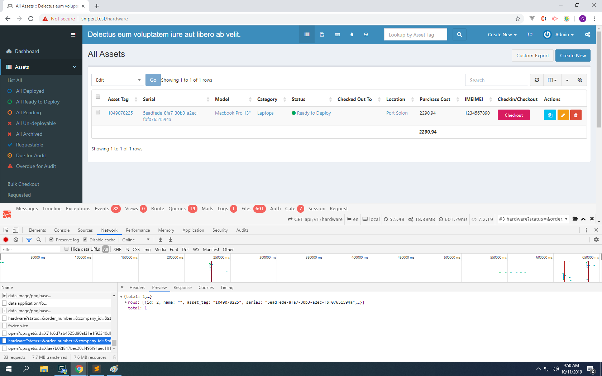
Task: Toggle the Hide data URLs checkbox
Action: [66, 249]
